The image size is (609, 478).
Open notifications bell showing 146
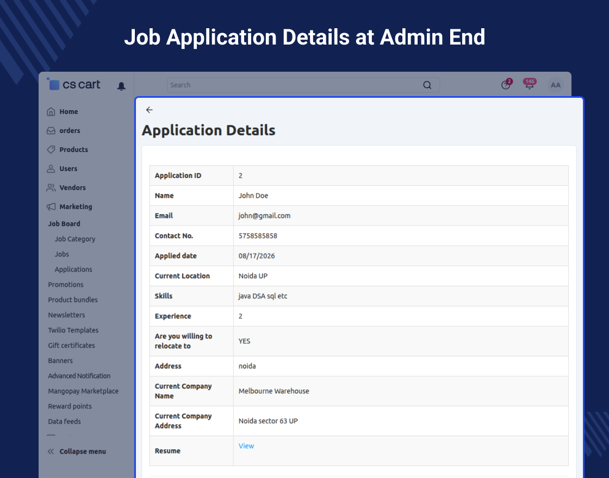coord(530,84)
